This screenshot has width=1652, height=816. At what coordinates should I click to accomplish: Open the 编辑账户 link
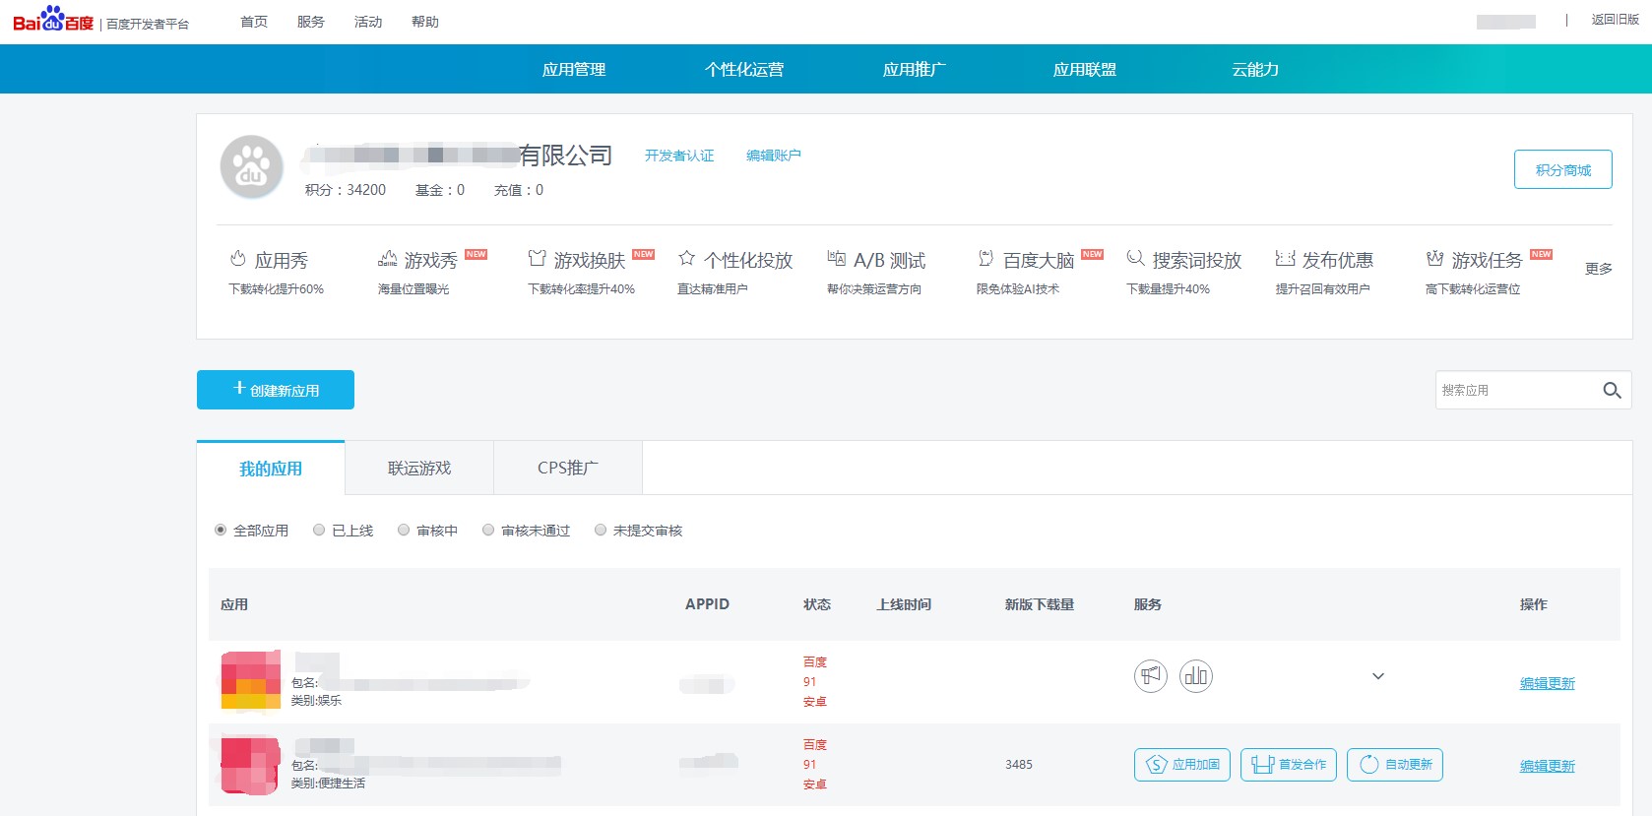(x=774, y=156)
